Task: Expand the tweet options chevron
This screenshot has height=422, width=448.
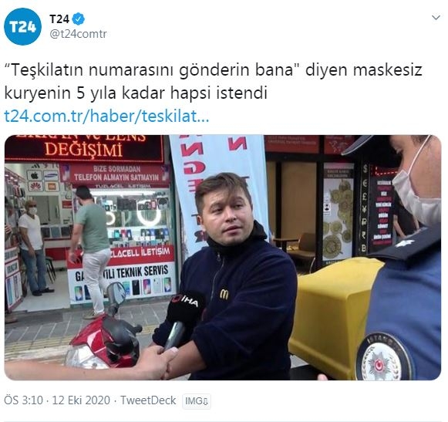Action: tap(436, 18)
